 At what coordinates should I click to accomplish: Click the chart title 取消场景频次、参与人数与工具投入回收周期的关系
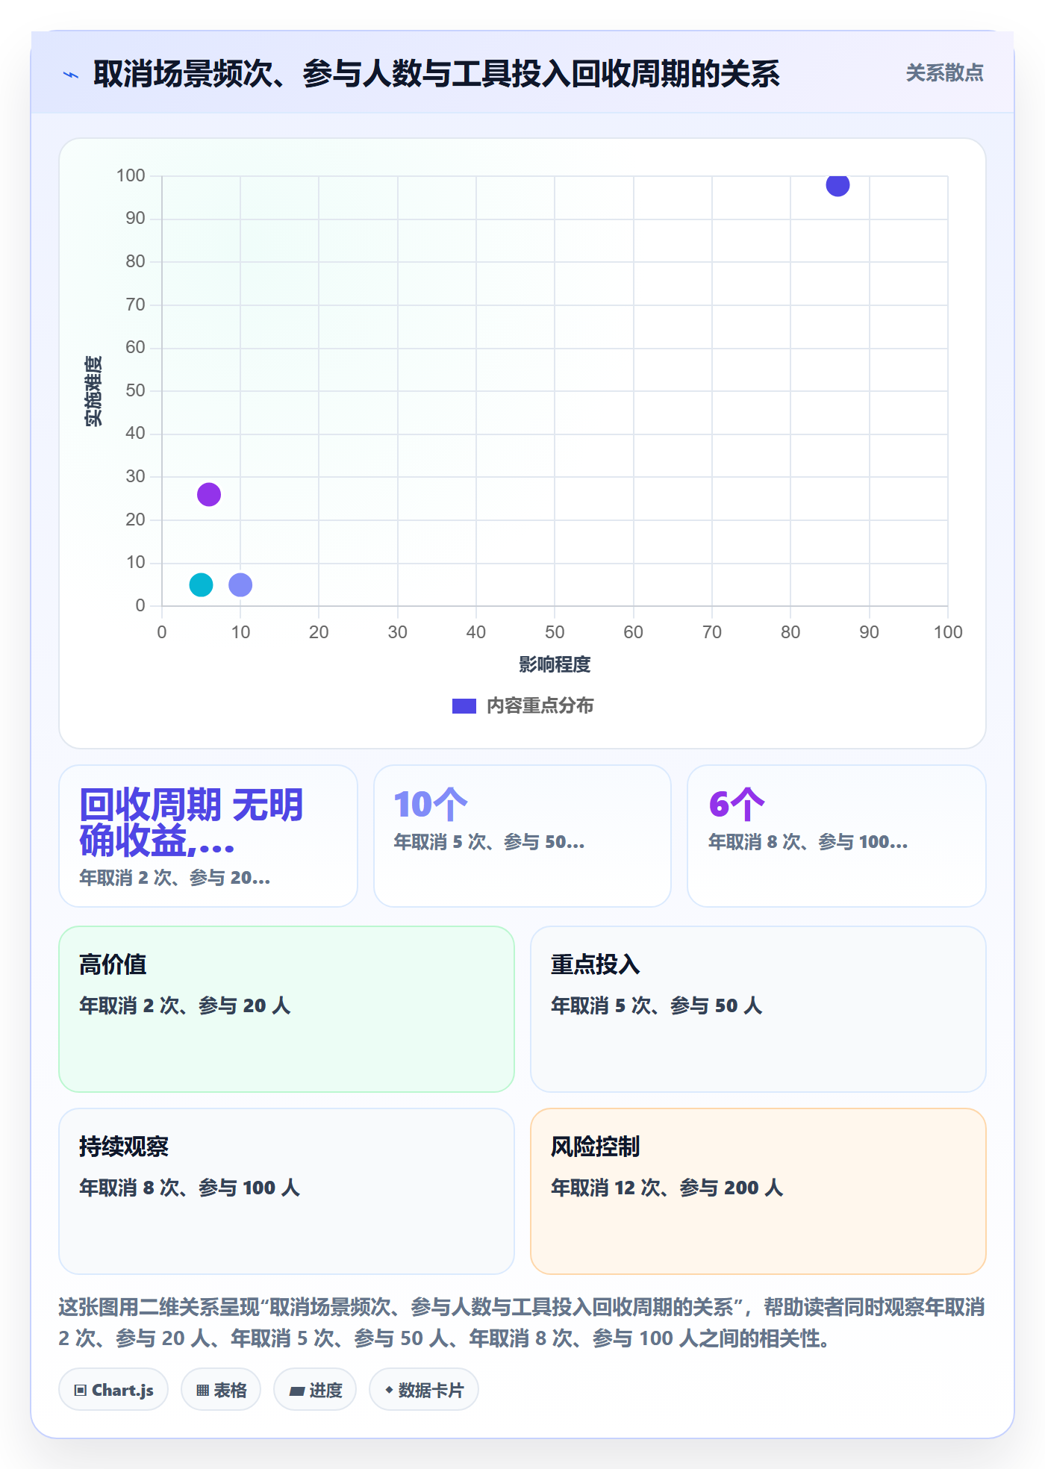437,74
